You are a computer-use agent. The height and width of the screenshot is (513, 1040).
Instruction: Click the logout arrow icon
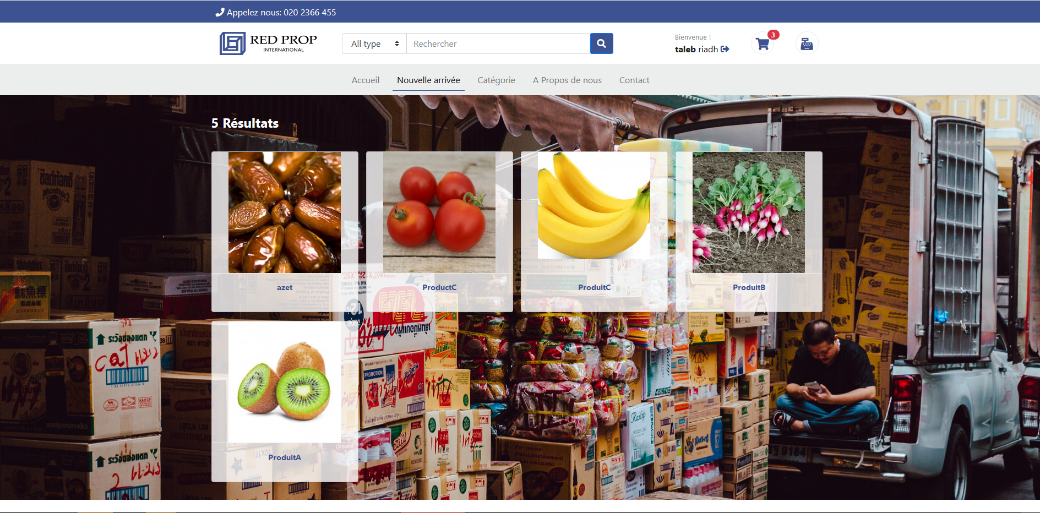coord(725,49)
